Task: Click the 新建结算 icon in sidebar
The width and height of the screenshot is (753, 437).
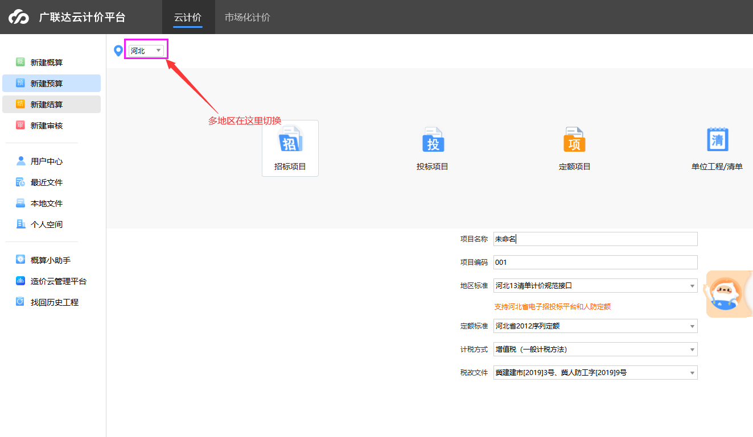Action: click(x=20, y=104)
